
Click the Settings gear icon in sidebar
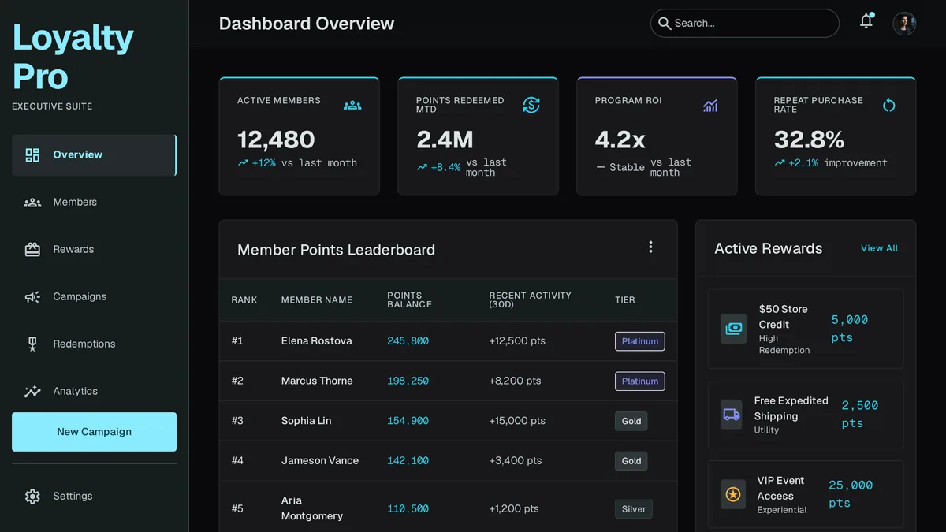[x=32, y=497]
